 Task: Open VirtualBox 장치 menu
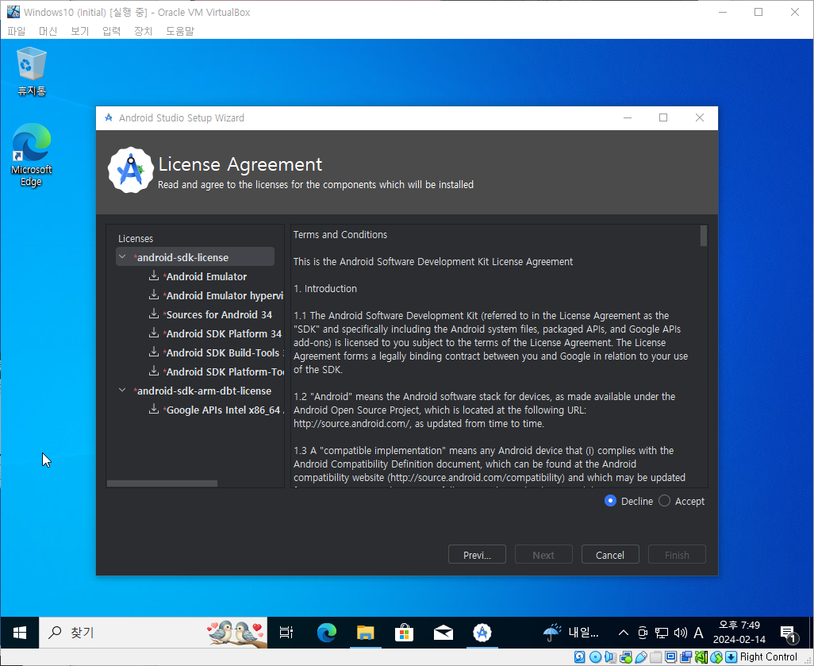coord(144,31)
